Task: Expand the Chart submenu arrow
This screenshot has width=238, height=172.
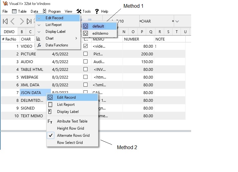Action: click(x=76, y=38)
